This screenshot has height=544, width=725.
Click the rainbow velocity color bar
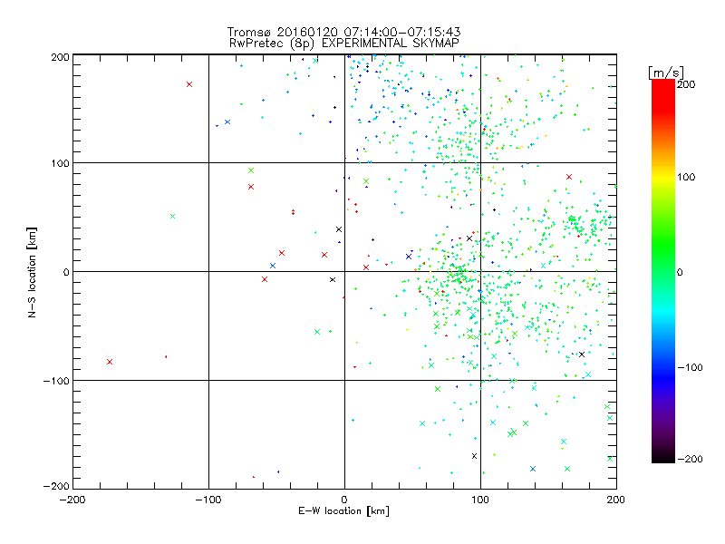(x=663, y=271)
